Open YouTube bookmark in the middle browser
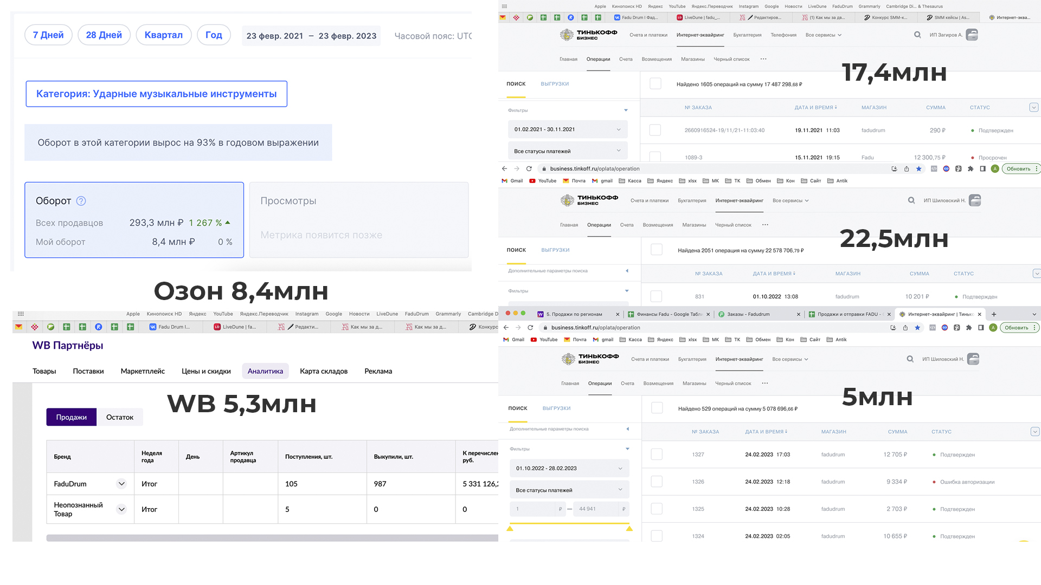This screenshot has width=1041, height=585. (543, 181)
